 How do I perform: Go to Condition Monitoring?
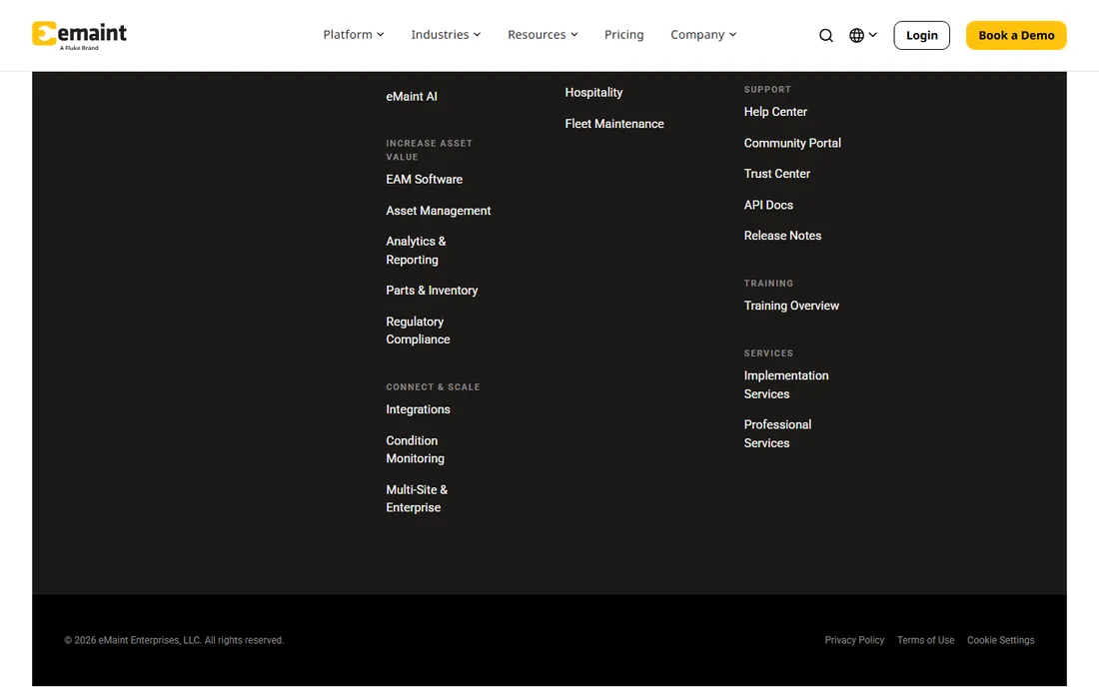(x=415, y=449)
